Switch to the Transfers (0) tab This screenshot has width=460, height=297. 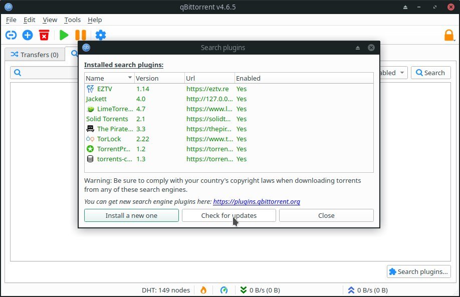(x=35, y=55)
